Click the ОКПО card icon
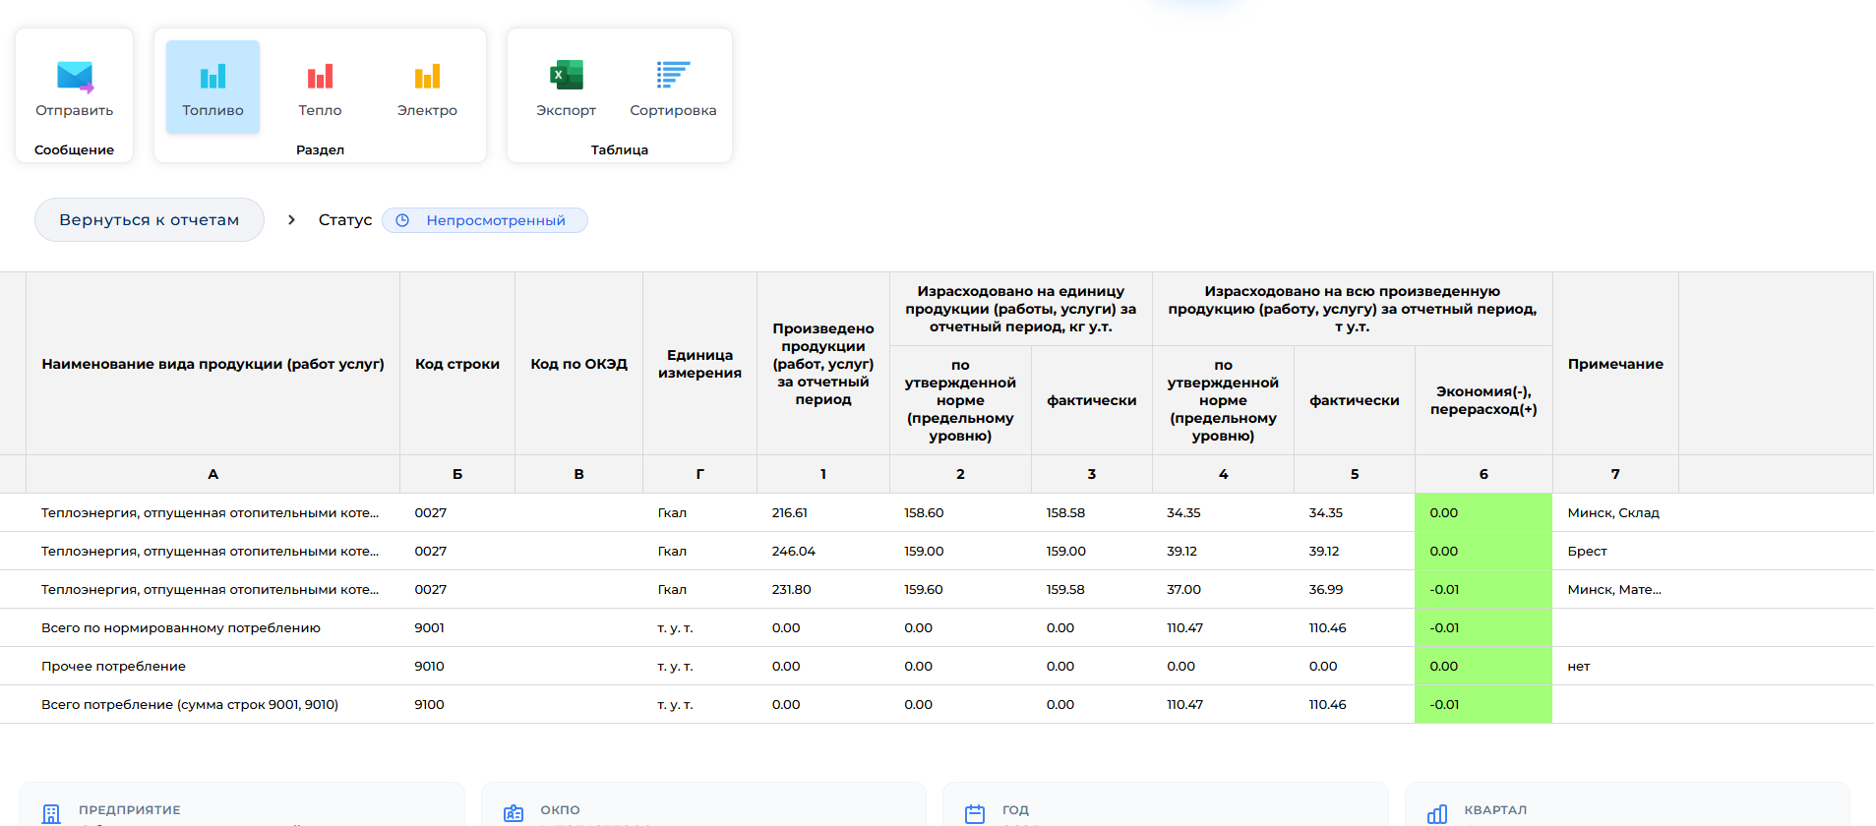The width and height of the screenshot is (1876, 826). click(514, 814)
